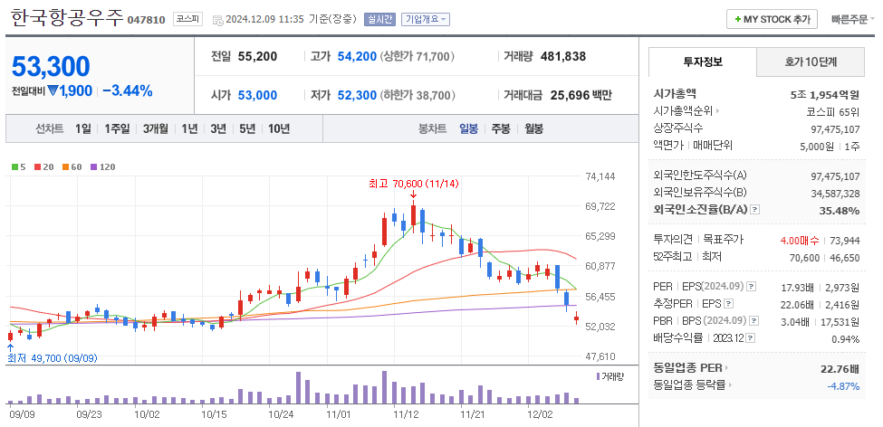Click the 한국항공우주 stock name title

[x=67, y=18]
